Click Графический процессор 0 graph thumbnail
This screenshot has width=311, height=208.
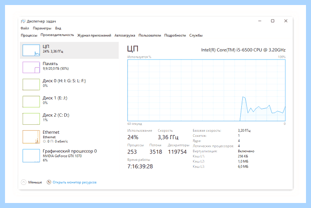31,156
